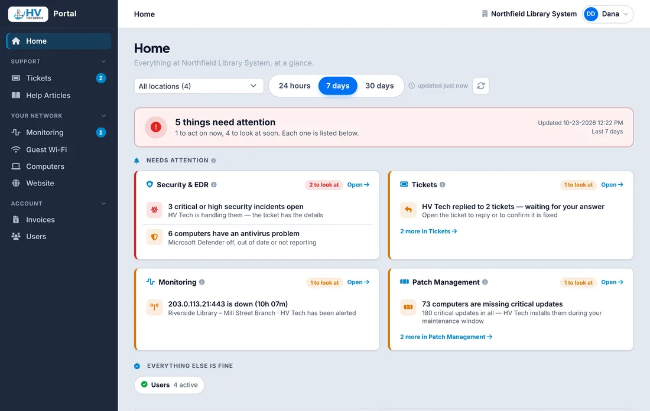
Task: Open the All locations (4) dropdown
Action: (199, 86)
